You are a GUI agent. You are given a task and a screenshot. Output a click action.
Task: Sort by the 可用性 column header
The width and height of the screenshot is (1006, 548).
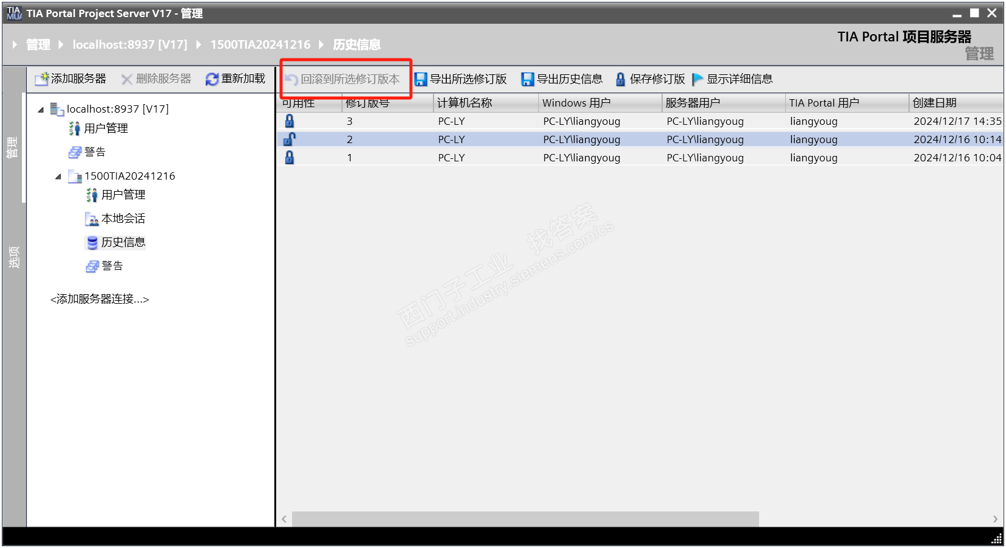pos(309,103)
